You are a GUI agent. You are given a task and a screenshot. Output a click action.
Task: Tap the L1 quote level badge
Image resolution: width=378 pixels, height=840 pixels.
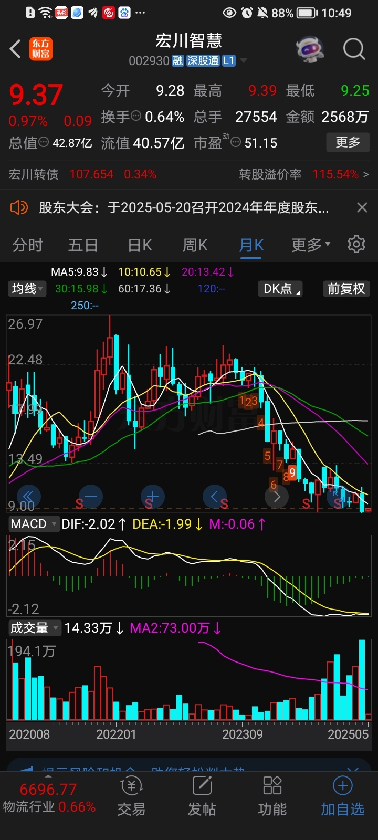coord(228,61)
